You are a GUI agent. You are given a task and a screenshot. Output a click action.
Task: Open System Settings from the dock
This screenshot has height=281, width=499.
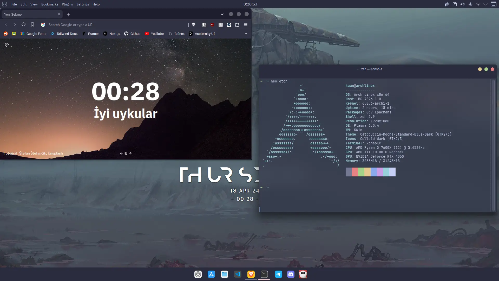point(198,274)
